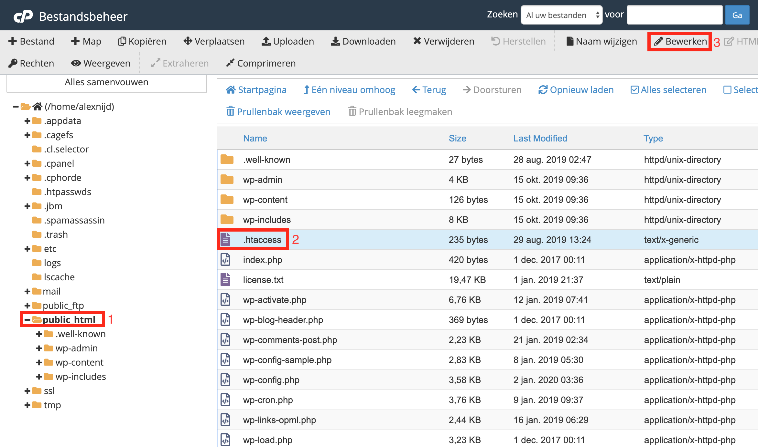758x447 pixels.
Task: Collapse the public_html tree folder
Action: [x=27, y=320]
